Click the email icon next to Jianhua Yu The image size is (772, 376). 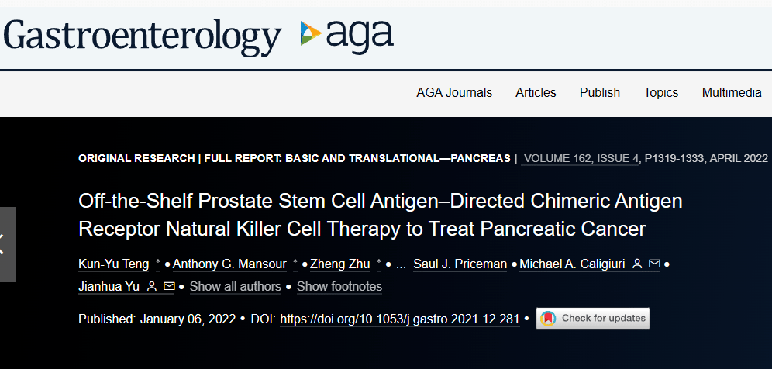(169, 286)
